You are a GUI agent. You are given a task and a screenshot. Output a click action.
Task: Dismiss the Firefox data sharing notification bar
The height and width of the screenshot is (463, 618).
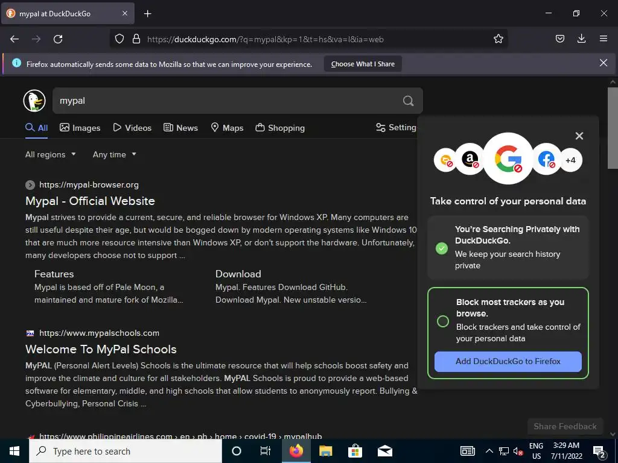click(604, 63)
